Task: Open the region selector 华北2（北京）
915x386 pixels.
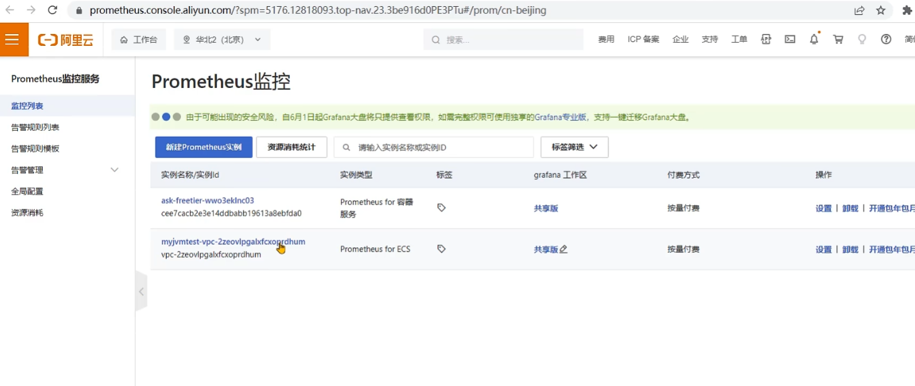Action: pyautogui.click(x=222, y=40)
